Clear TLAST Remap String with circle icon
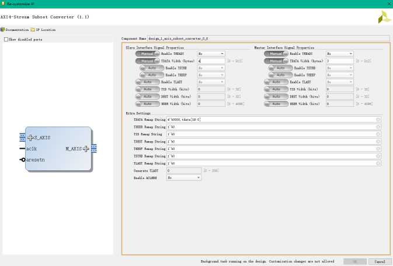393x266 pixels. click(x=378, y=163)
